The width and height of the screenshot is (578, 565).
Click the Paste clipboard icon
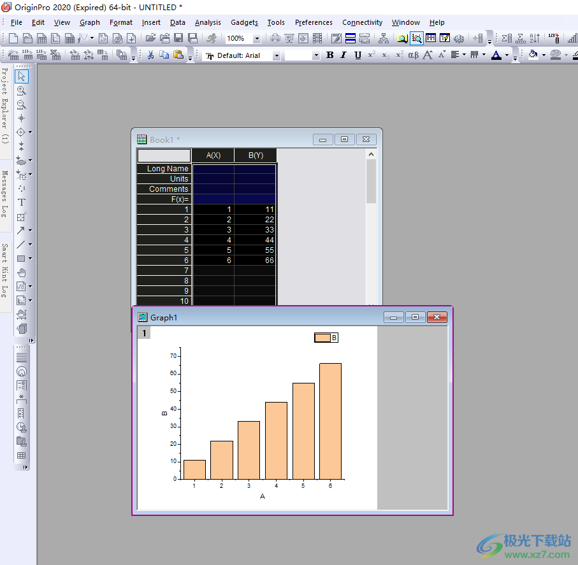coord(178,55)
